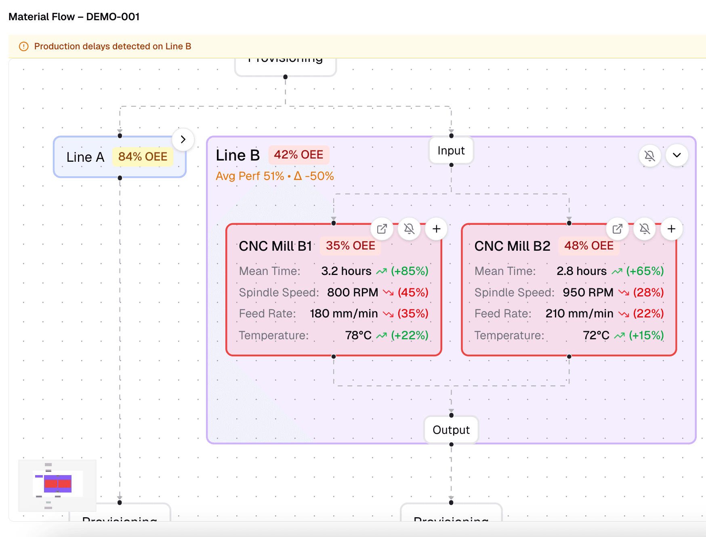Click the Output node in Line B
Screen dimensions: 706x537
click(451, 430)
